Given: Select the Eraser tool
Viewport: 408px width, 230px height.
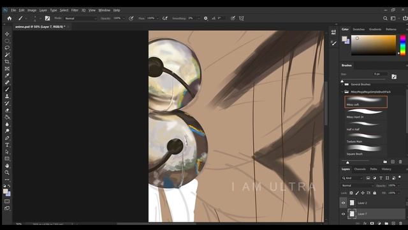Looking at the screenshot, I should pyautogui.click(x=7, y=111).
